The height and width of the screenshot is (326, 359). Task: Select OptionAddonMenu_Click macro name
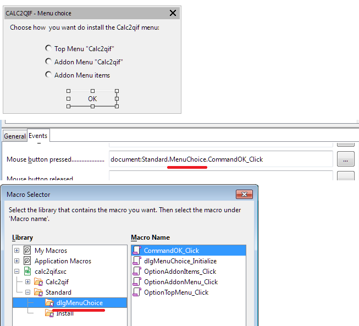[189, 282]
